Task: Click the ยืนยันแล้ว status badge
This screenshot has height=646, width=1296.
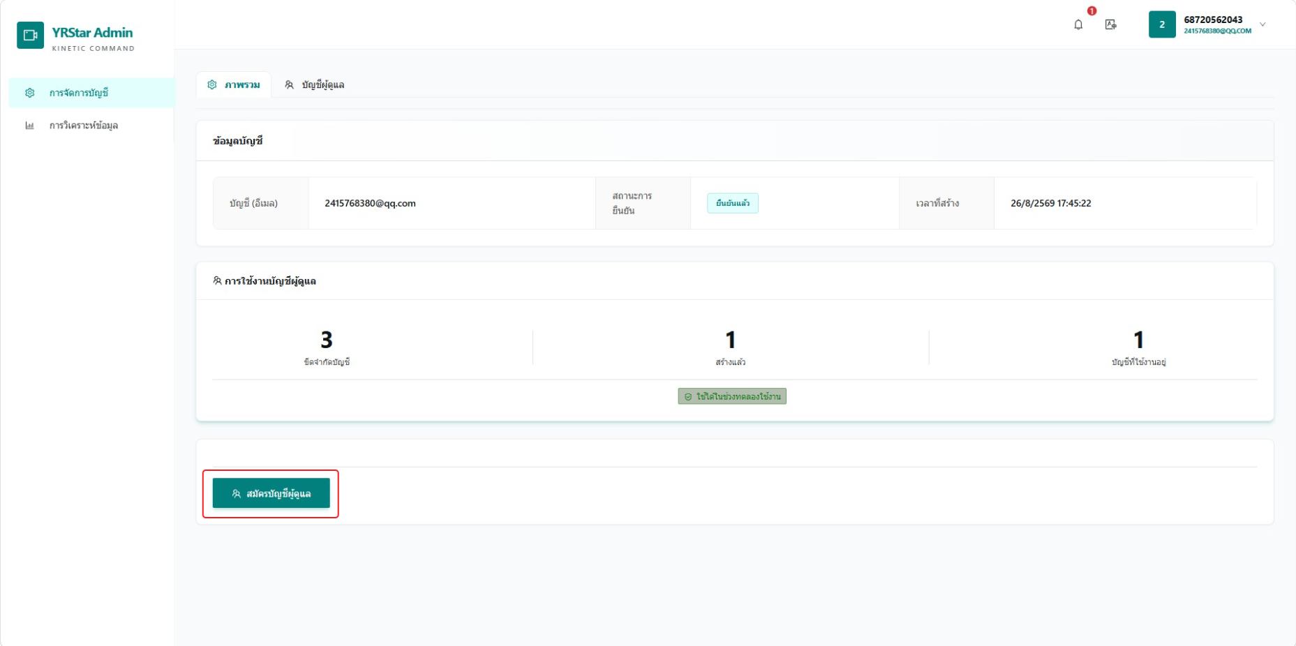Action: pyautogui.click(x=733, y=203)
